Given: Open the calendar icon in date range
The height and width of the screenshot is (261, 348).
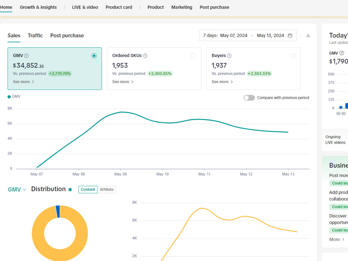Looking at the screenshot, I should pyautogui.click(x=290, y=35).
